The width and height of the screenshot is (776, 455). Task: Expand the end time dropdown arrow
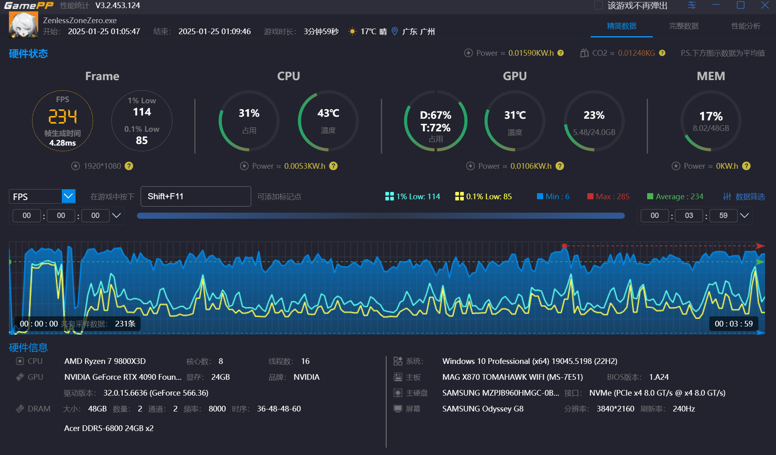(x=744, y=216)
